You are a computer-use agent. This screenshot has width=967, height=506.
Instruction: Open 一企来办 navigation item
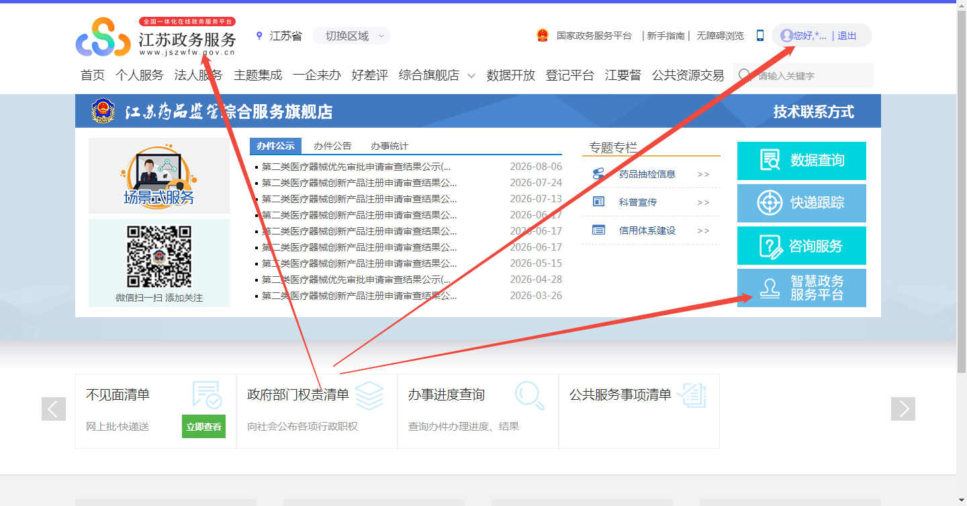317,75
